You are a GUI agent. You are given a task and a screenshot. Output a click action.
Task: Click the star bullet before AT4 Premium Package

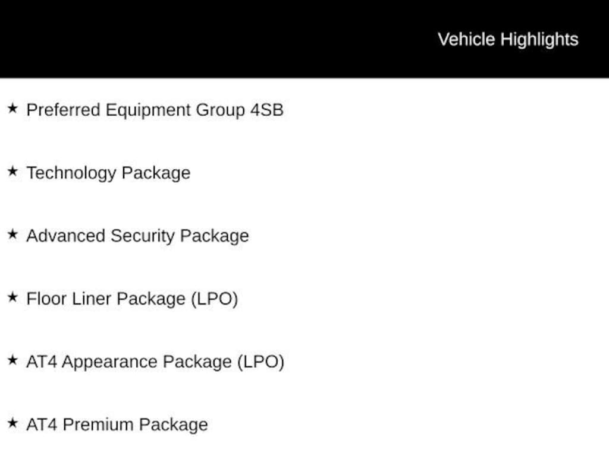point(12,423)
